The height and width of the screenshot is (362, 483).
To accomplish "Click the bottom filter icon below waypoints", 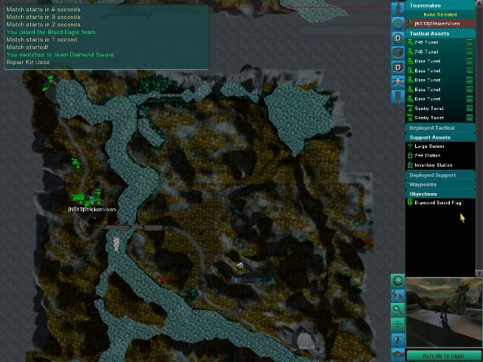I will pos(398,97).
